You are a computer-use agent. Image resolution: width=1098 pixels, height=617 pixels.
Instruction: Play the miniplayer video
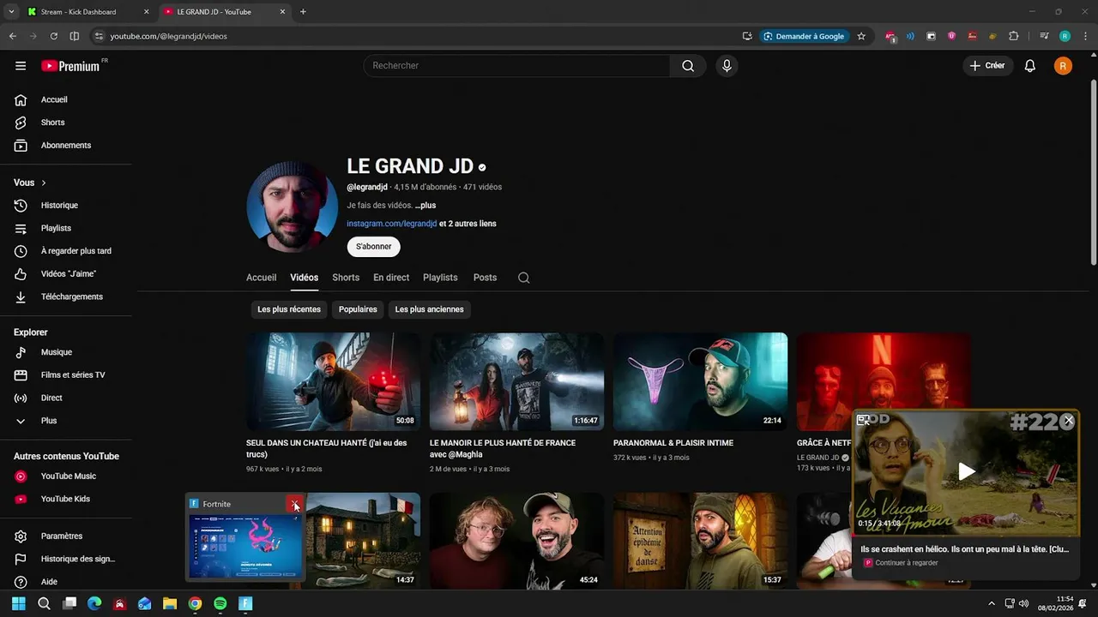[x=967, y=471]
